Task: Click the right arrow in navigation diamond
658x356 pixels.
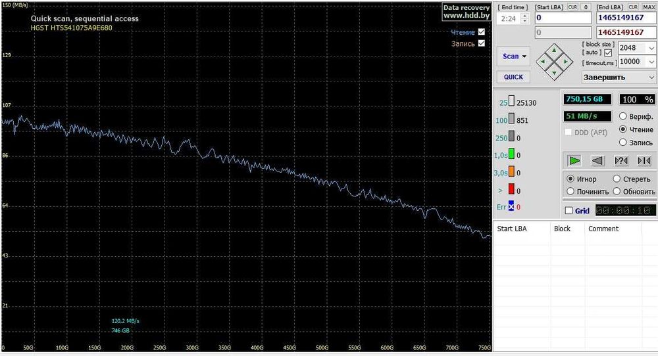Action: click(566, 62)
